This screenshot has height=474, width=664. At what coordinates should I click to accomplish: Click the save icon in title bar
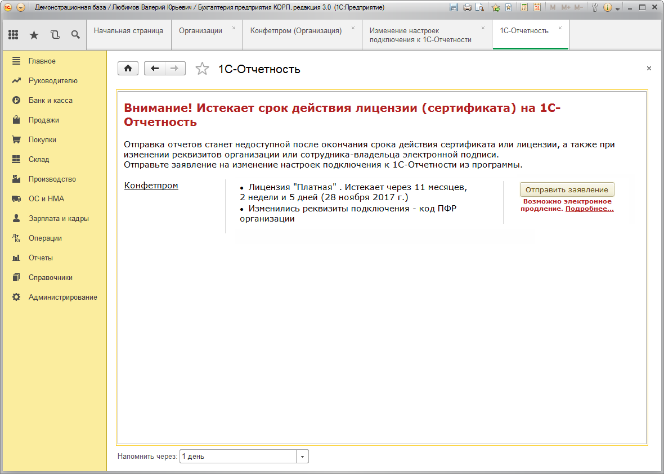point(454,8)
